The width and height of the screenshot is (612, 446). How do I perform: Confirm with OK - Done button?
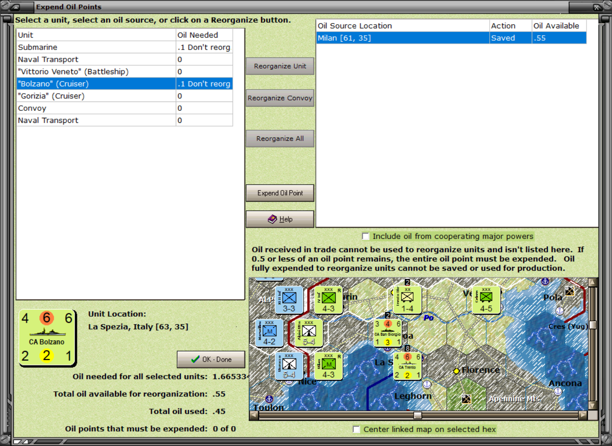coord(211,359)
